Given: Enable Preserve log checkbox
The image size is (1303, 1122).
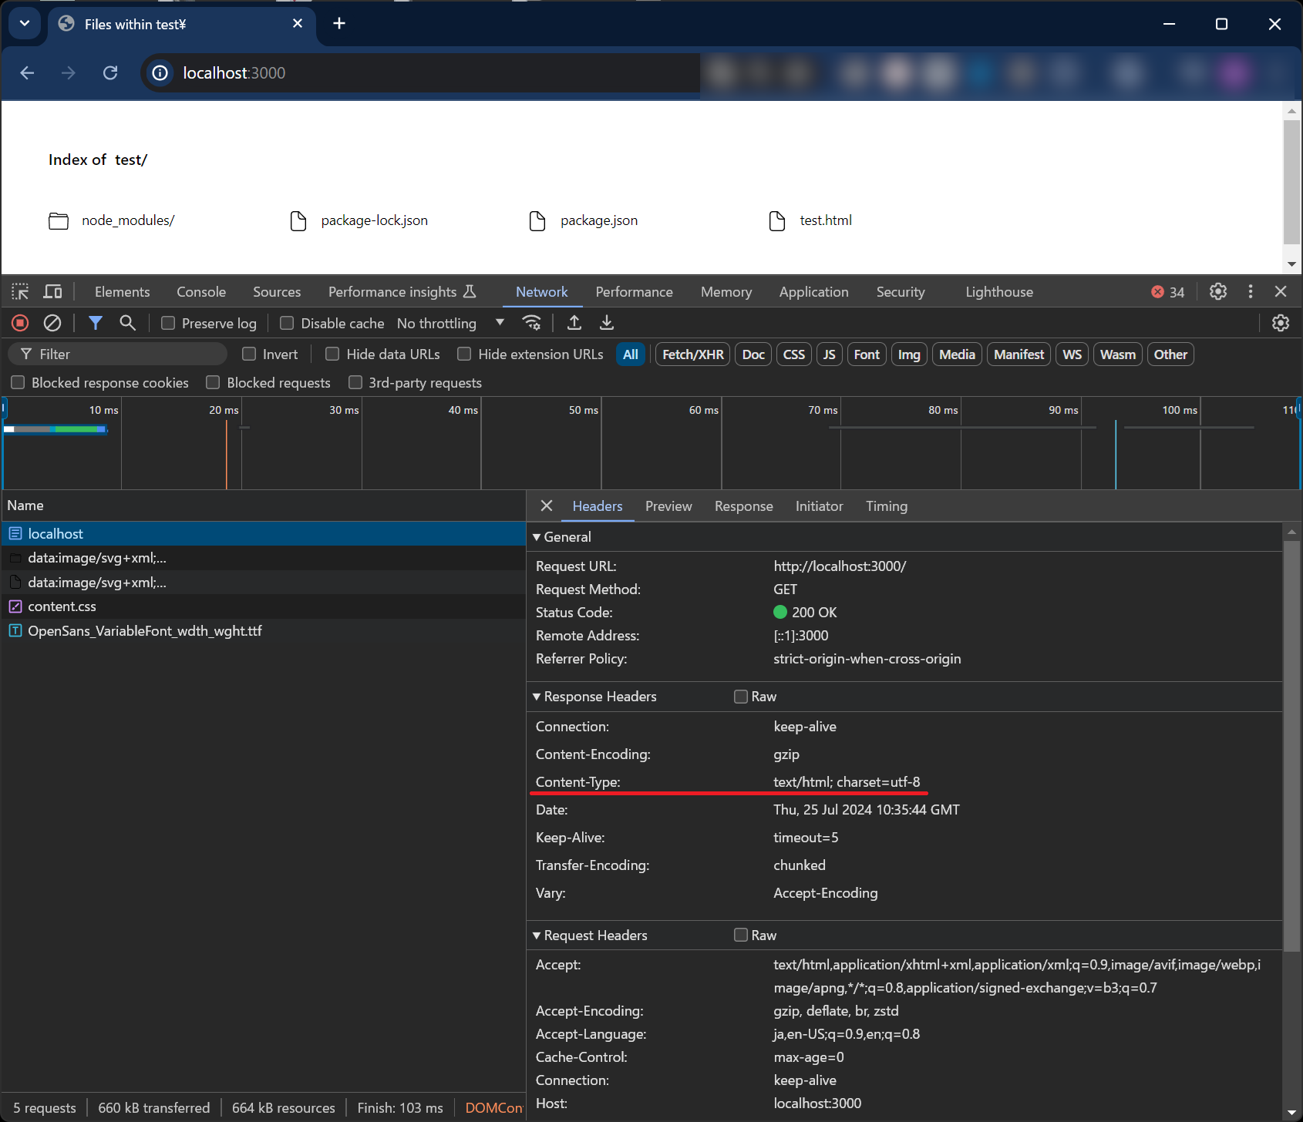Looking at the screenshot, I should pos(168,324).
